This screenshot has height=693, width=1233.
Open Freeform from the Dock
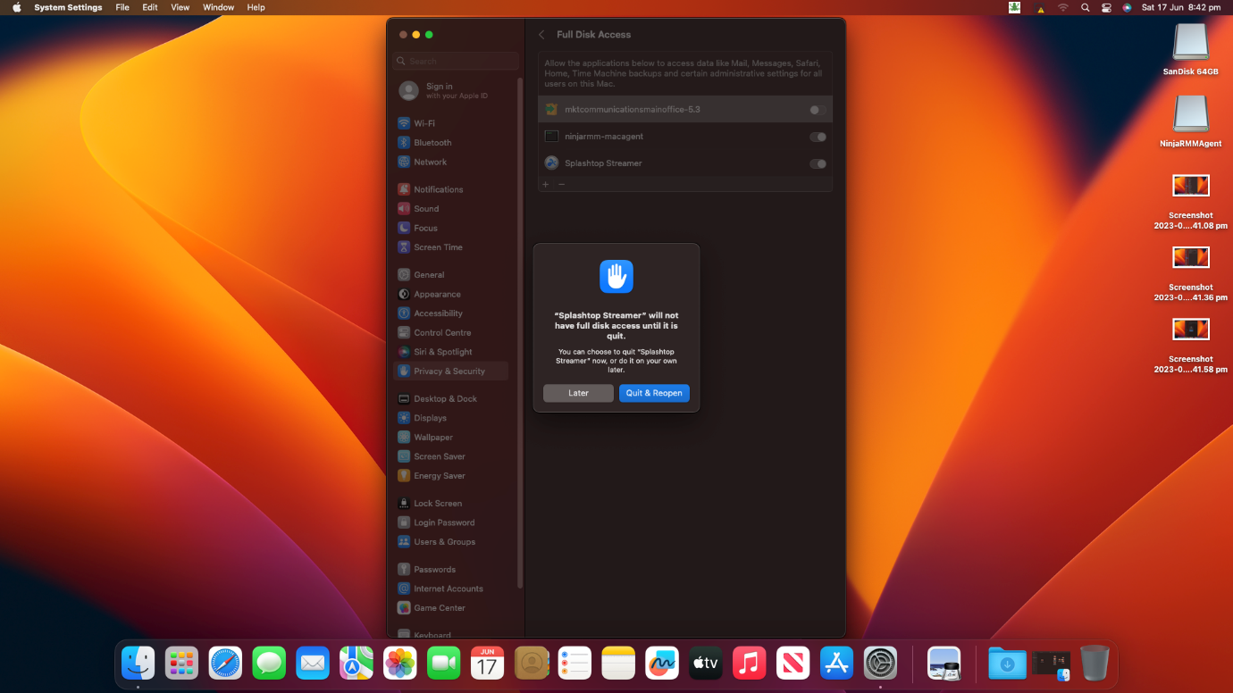point(662,663)
